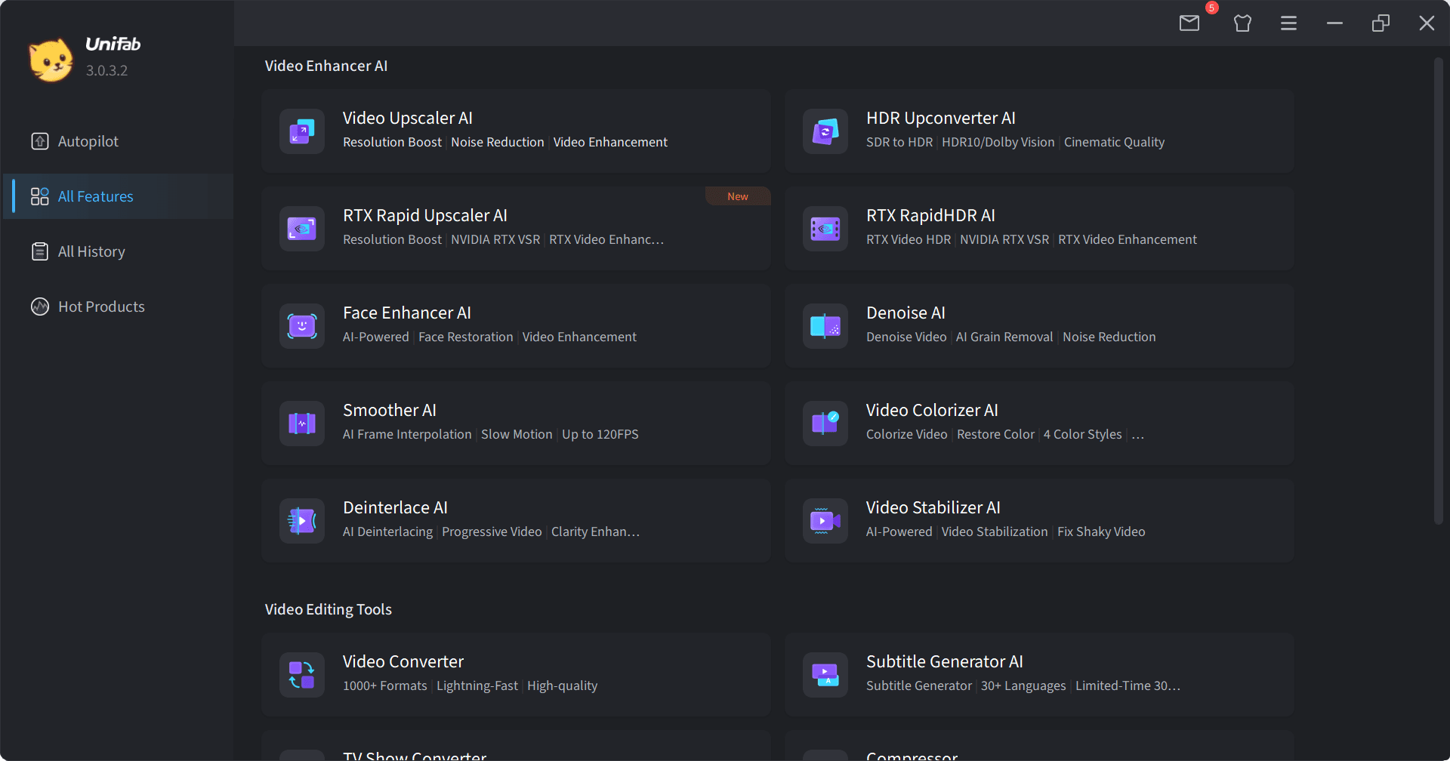Open the Video Converter icon

pyautogui.click(x=302, y=675)
